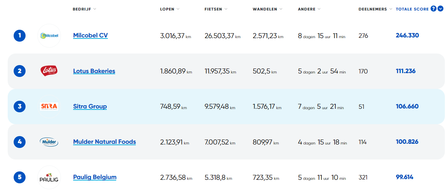Click the Sitra Group logo

[49, 106]
